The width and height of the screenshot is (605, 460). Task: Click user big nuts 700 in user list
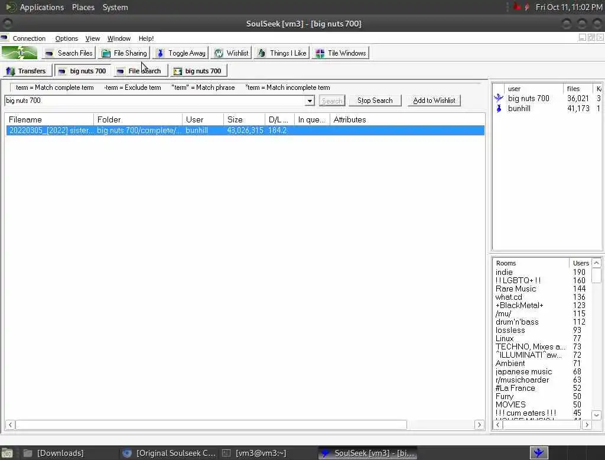[529, 99]
